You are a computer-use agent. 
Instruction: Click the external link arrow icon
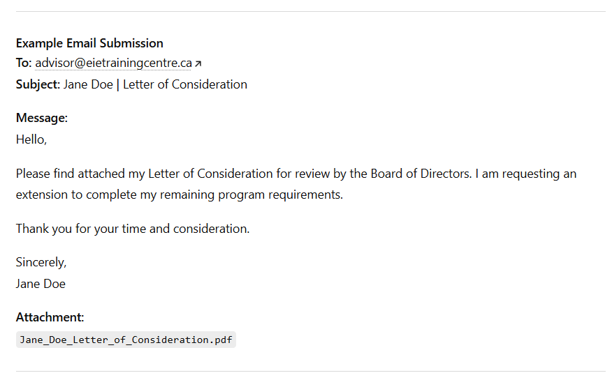[x=198, y=64]
